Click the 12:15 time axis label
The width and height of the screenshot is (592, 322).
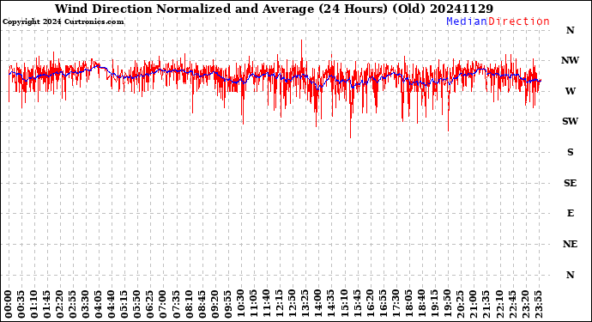[x=280, y=304]
